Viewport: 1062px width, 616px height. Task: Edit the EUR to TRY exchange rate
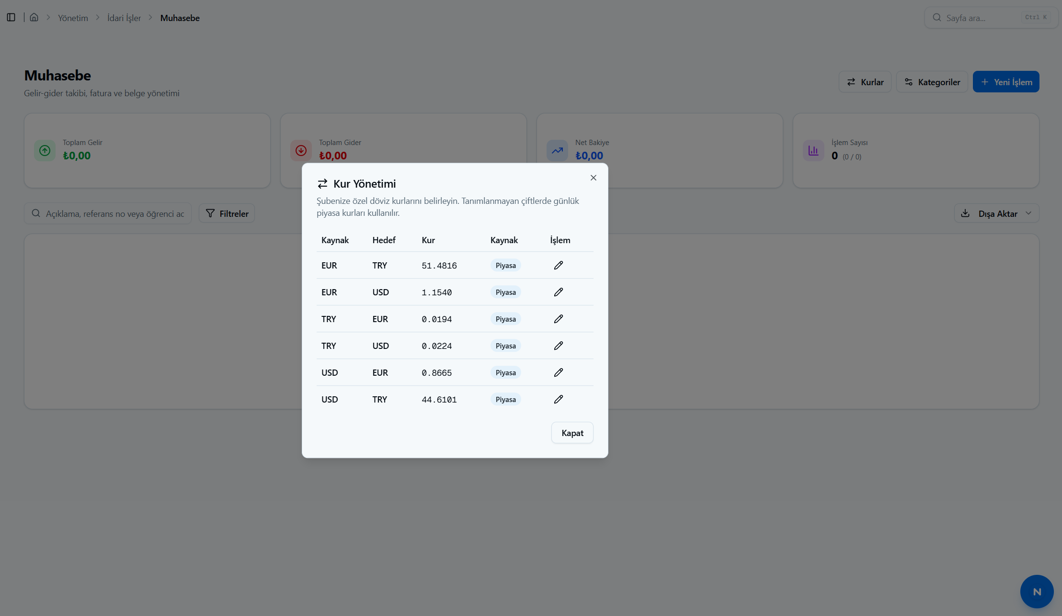tap(559, 265)
